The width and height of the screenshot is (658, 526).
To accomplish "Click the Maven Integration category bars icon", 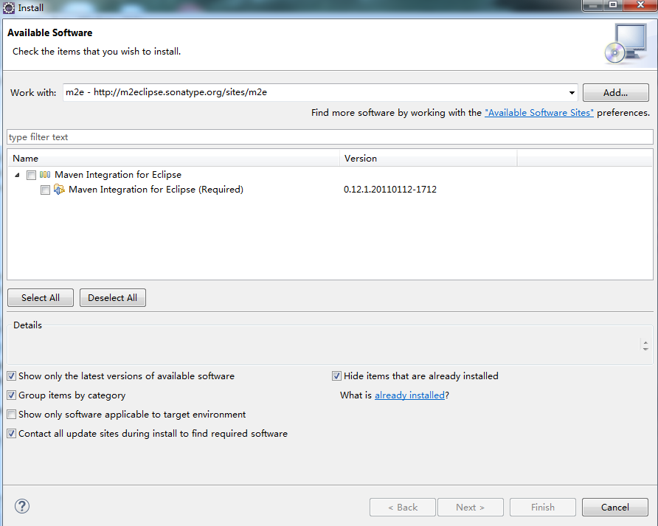I will tap(45, 175).
